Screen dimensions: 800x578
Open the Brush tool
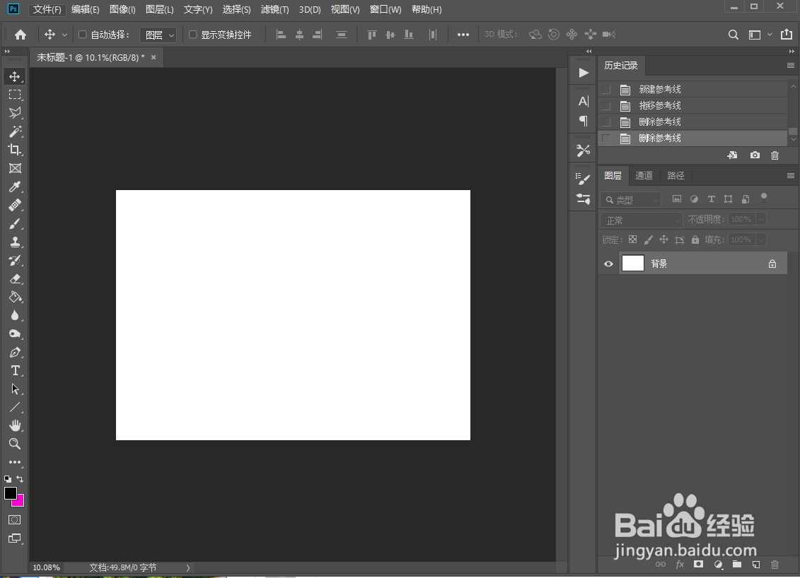(x=15, y=223)
